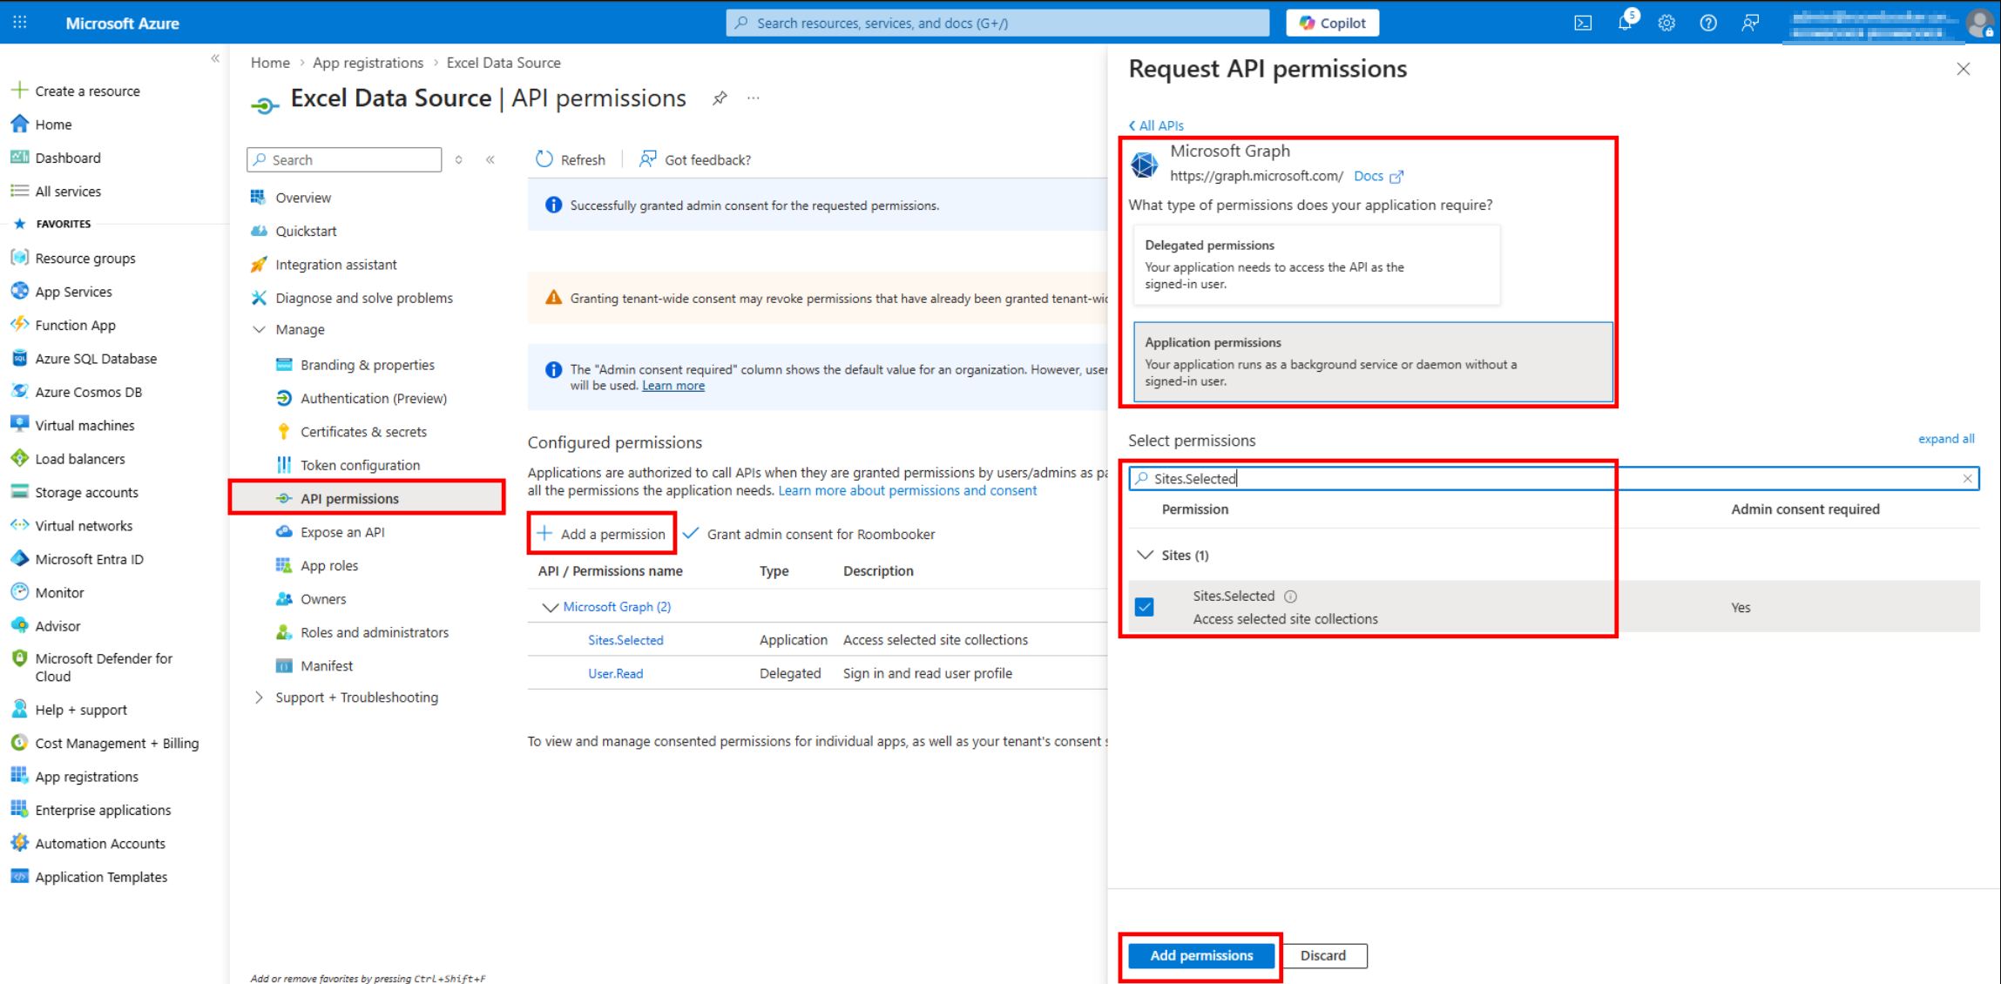Click info icon next to Sites.Selected
The height and width of the screenshot is (984, 2001).
pyautogui.click(x=1290, y=596)
